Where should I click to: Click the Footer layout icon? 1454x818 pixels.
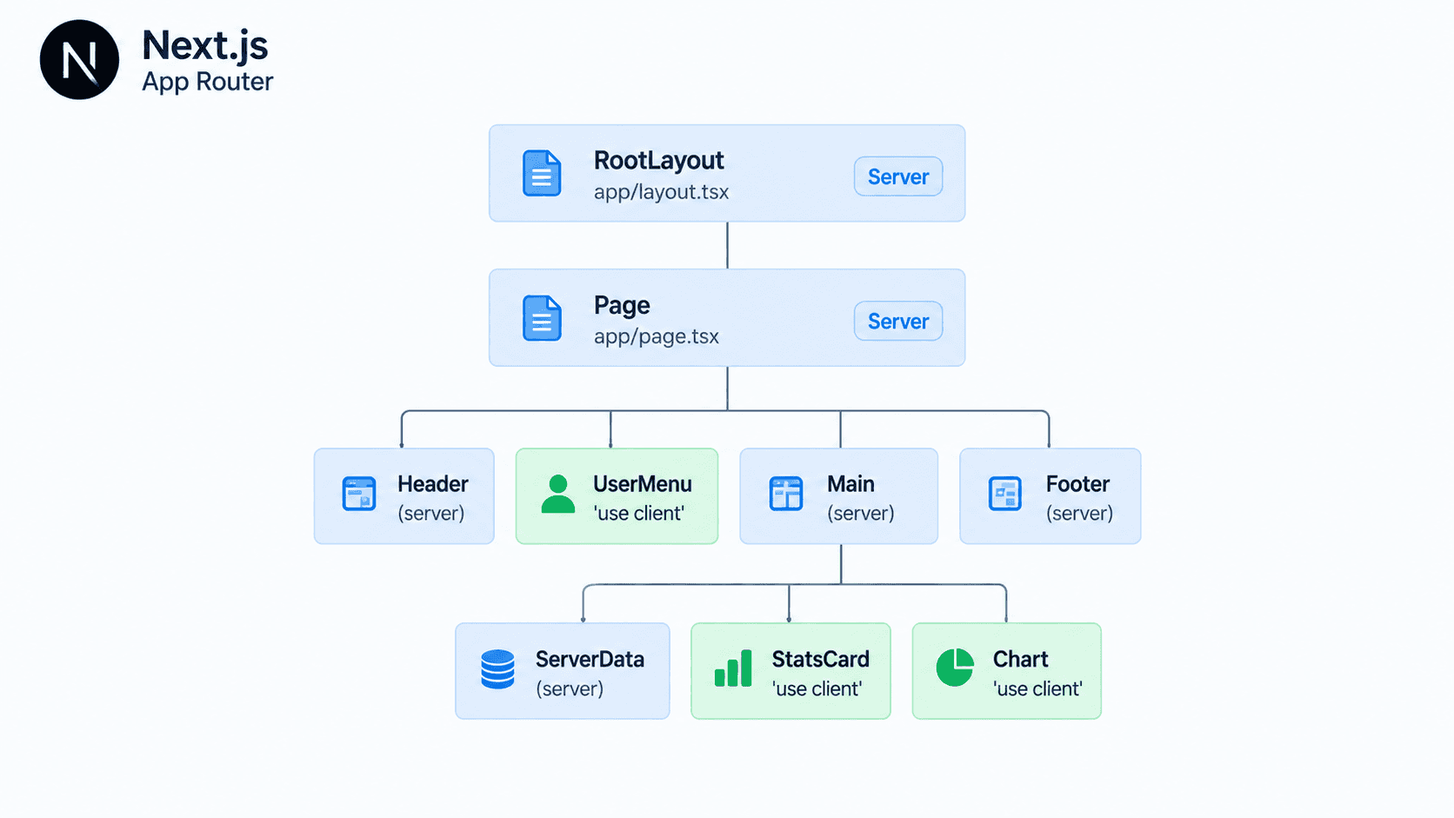point(1005,494)
